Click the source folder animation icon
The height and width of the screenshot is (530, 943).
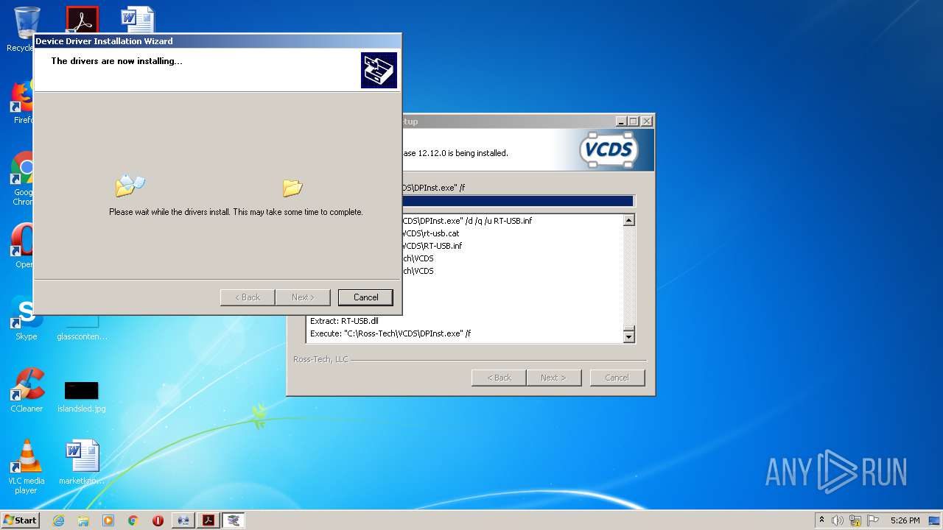tap(130, 185)
